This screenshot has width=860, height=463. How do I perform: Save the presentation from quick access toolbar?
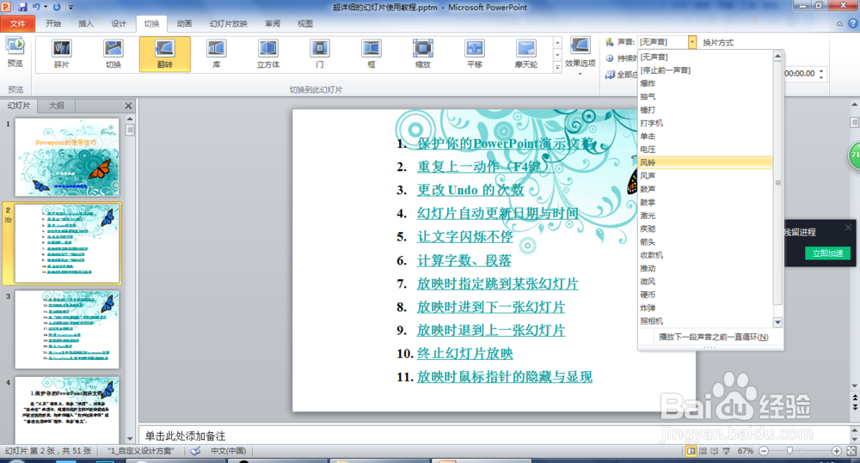pyautogui.click(x=22, y=7)
